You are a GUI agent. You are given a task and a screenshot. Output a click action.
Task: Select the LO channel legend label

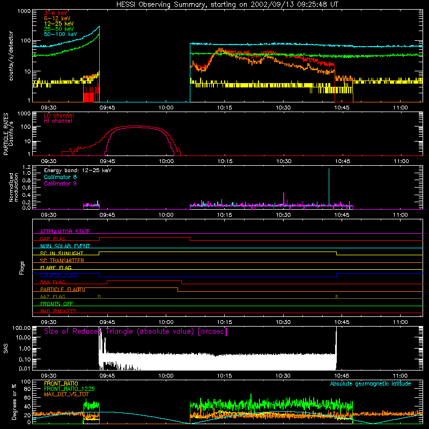[59, 115]
